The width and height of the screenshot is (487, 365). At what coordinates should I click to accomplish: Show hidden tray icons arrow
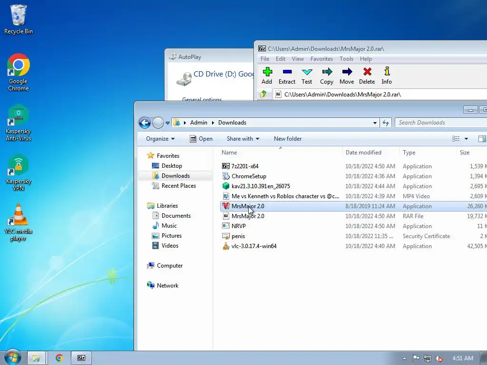[404, 358]
